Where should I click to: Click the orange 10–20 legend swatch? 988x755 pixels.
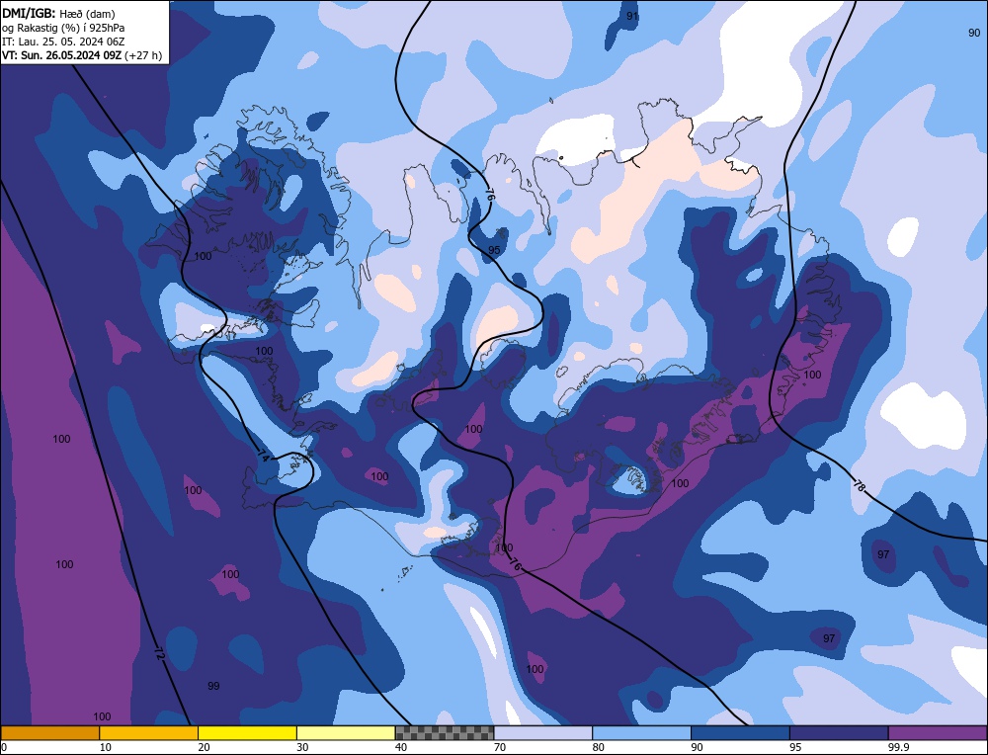tap(149, 733)
